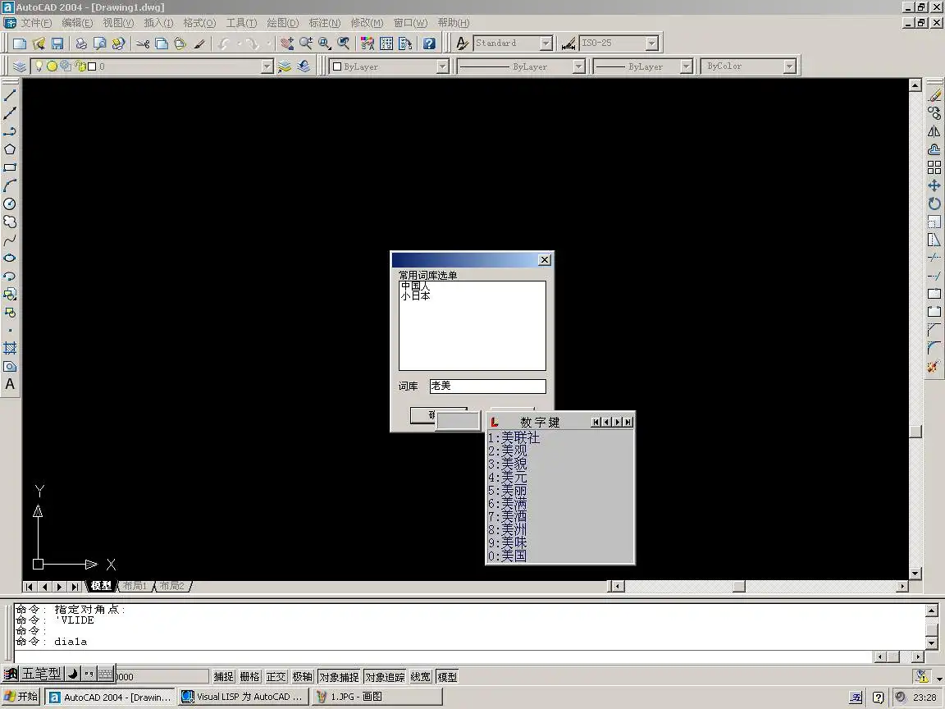Toggle 极轴 polar tracking
945x709 pixels.
point(302,677)
